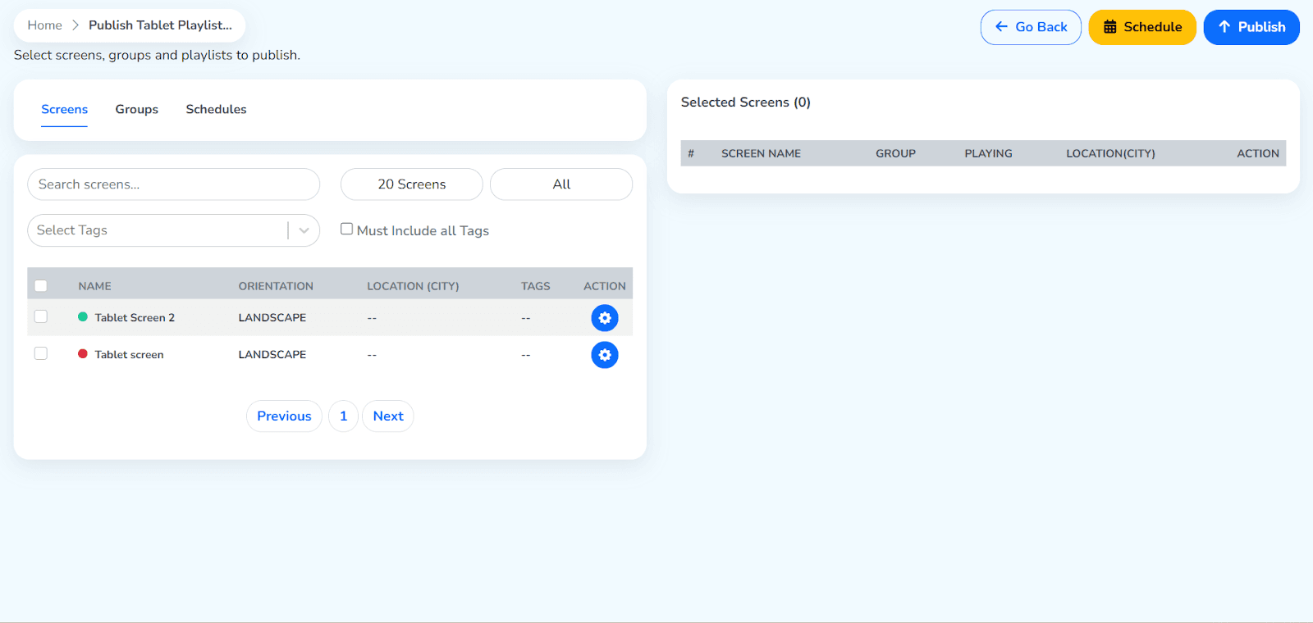This screenshot has width=1313, height=623.
Task: Expand the Select Tags dropdown arrow
Action: [304, 230]
